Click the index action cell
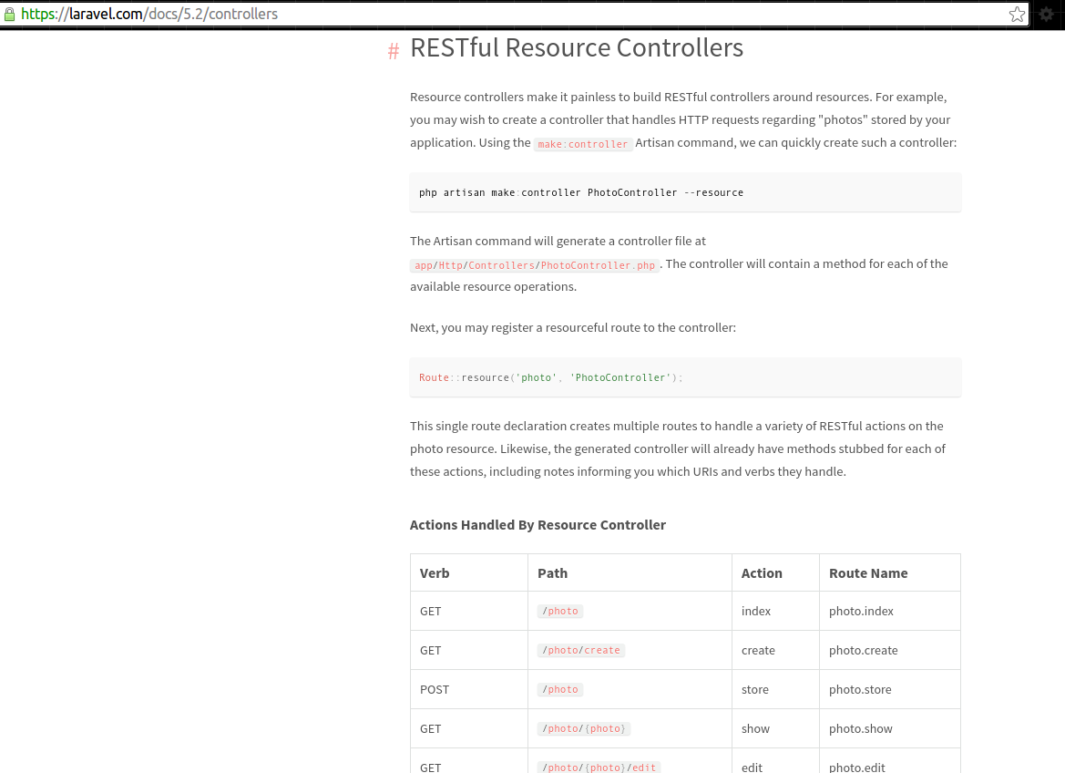This screenshot has height=773, width=1065. pos(756,611)
